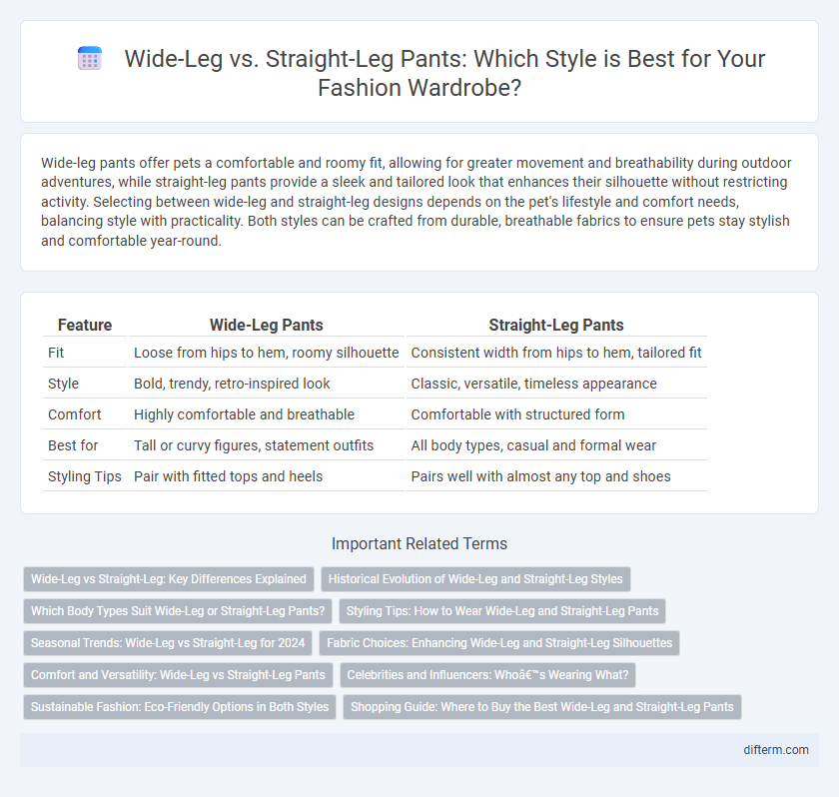839x797 pixels.
Task: Click the 'Styling Tips' table row label
Action: 85,476
